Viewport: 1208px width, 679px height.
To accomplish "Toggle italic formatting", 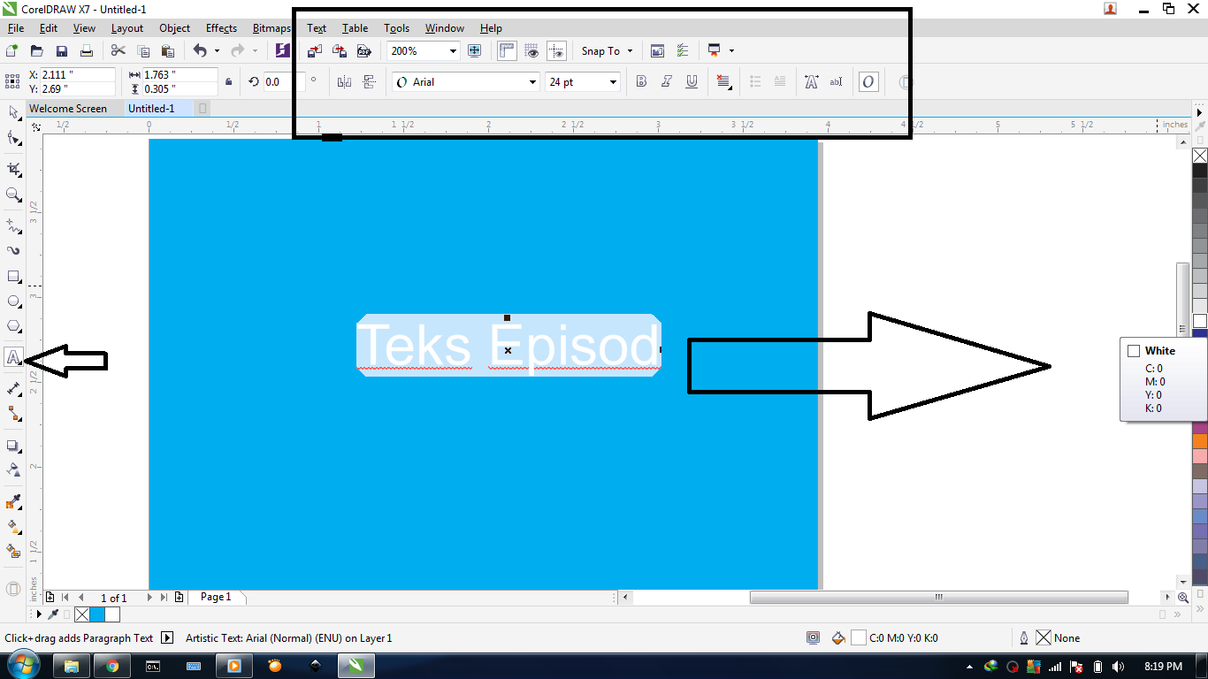I will click(667, 82).
